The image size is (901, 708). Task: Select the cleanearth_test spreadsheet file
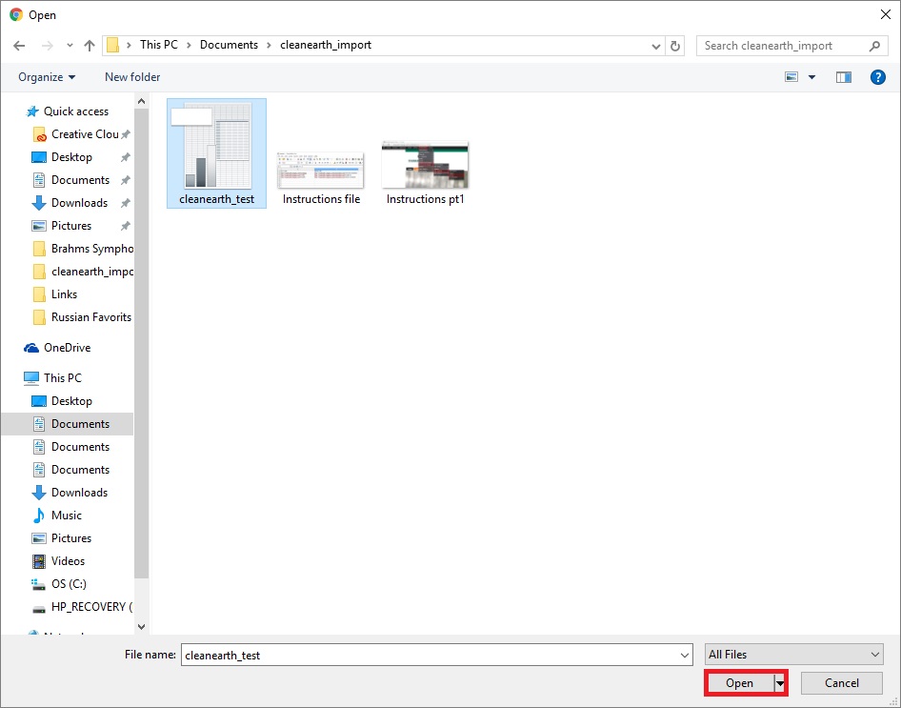click(x=216, y=153)
